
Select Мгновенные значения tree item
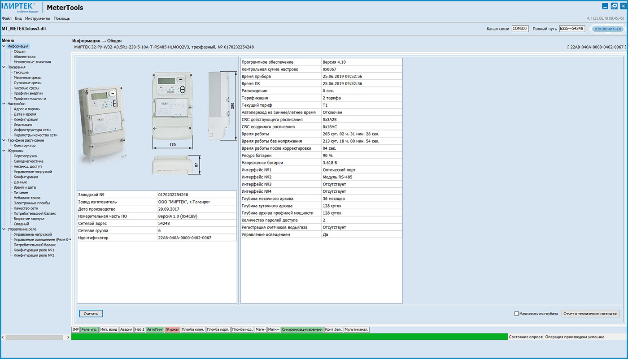point(32,62)
